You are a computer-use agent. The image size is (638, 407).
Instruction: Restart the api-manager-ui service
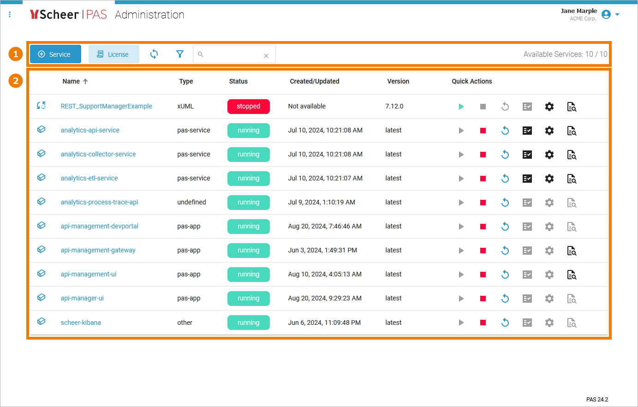[x=505, y=299]
